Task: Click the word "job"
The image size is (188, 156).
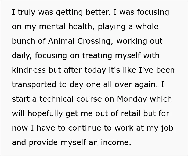Action: [167, 128]
